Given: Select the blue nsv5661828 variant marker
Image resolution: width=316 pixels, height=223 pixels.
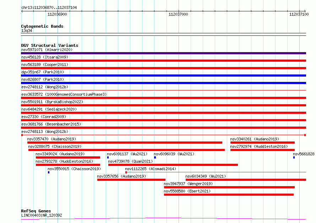Looking at the screenshot, I should 294,157.
